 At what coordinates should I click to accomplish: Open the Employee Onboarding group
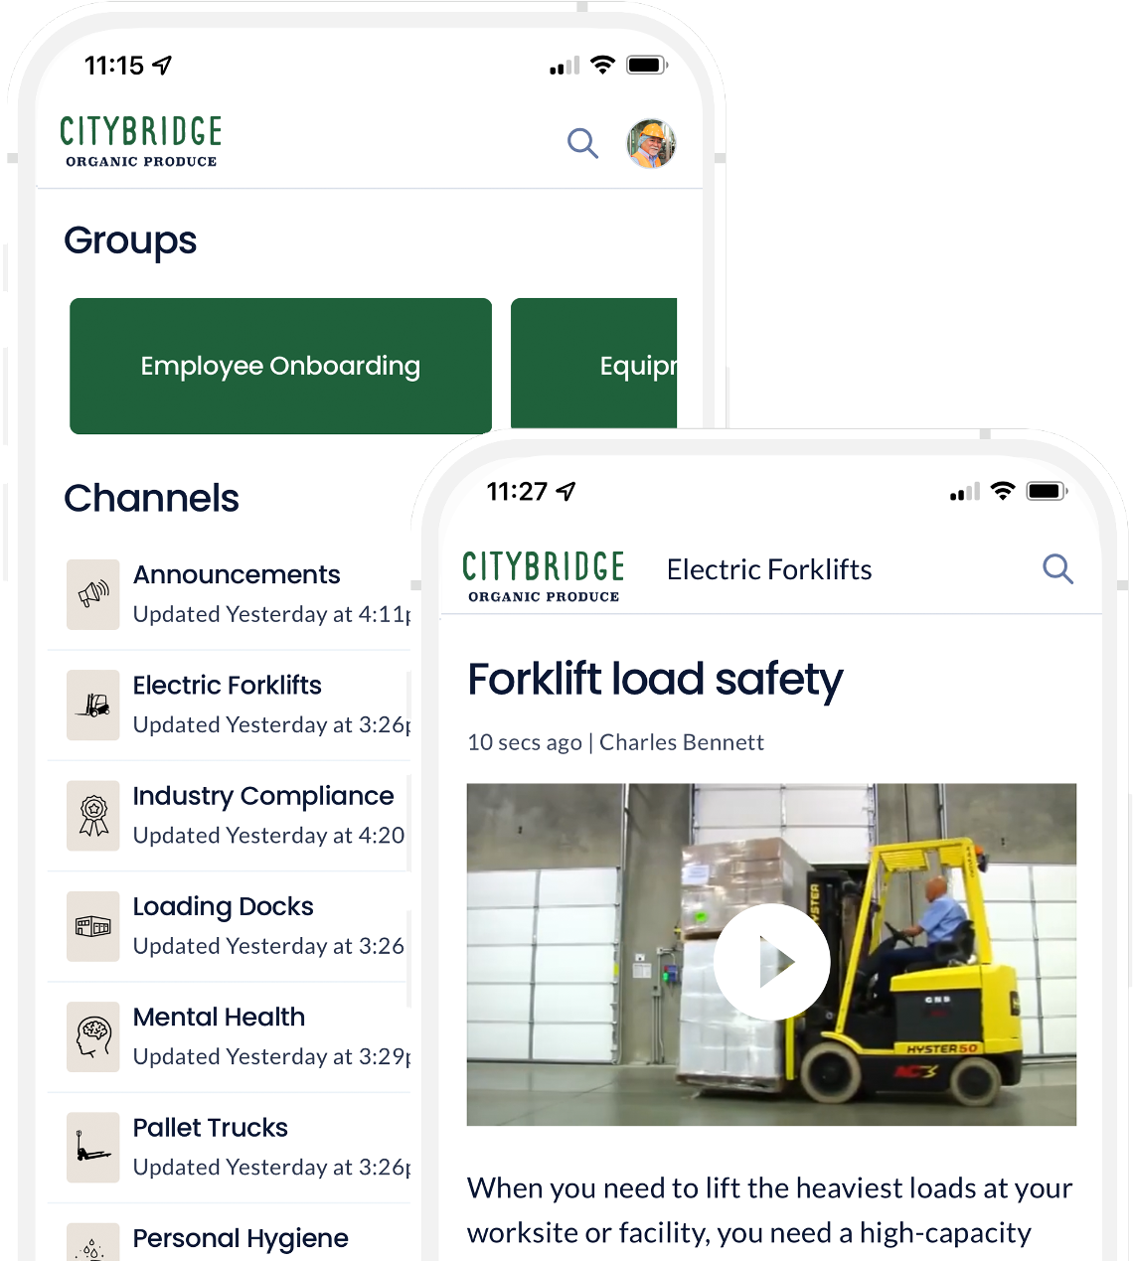280,366
